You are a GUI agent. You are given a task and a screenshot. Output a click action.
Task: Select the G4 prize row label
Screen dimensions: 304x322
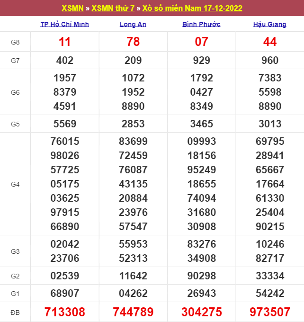pyautogui.click(x=15, y=184)
